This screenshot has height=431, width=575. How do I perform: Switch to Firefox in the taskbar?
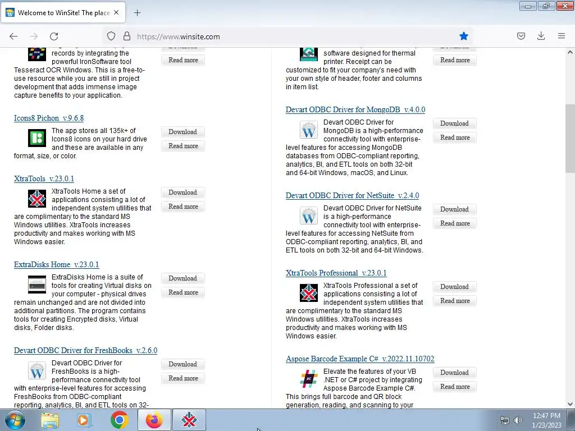[x=154, y=420]
